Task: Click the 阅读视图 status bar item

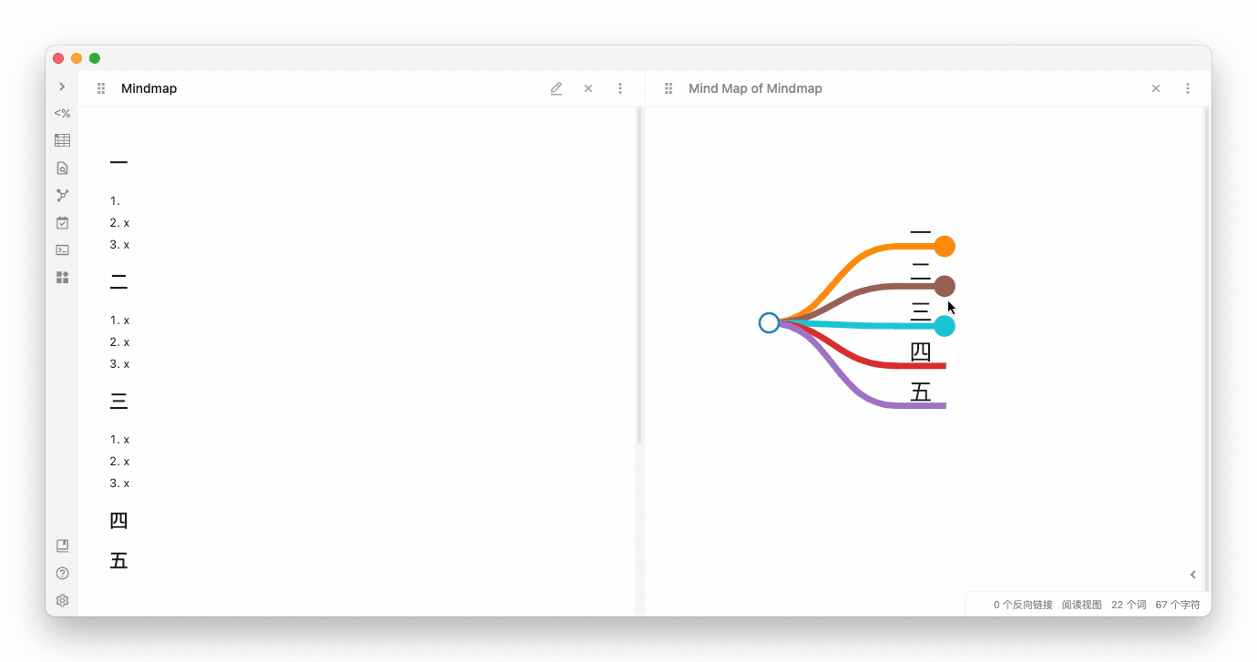Action: pos(1081,605)
